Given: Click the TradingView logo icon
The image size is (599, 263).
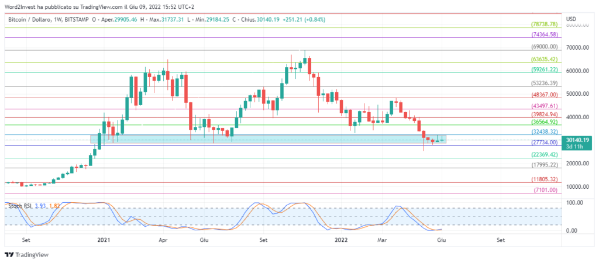Looking at the screenshot, I should 9,255.
